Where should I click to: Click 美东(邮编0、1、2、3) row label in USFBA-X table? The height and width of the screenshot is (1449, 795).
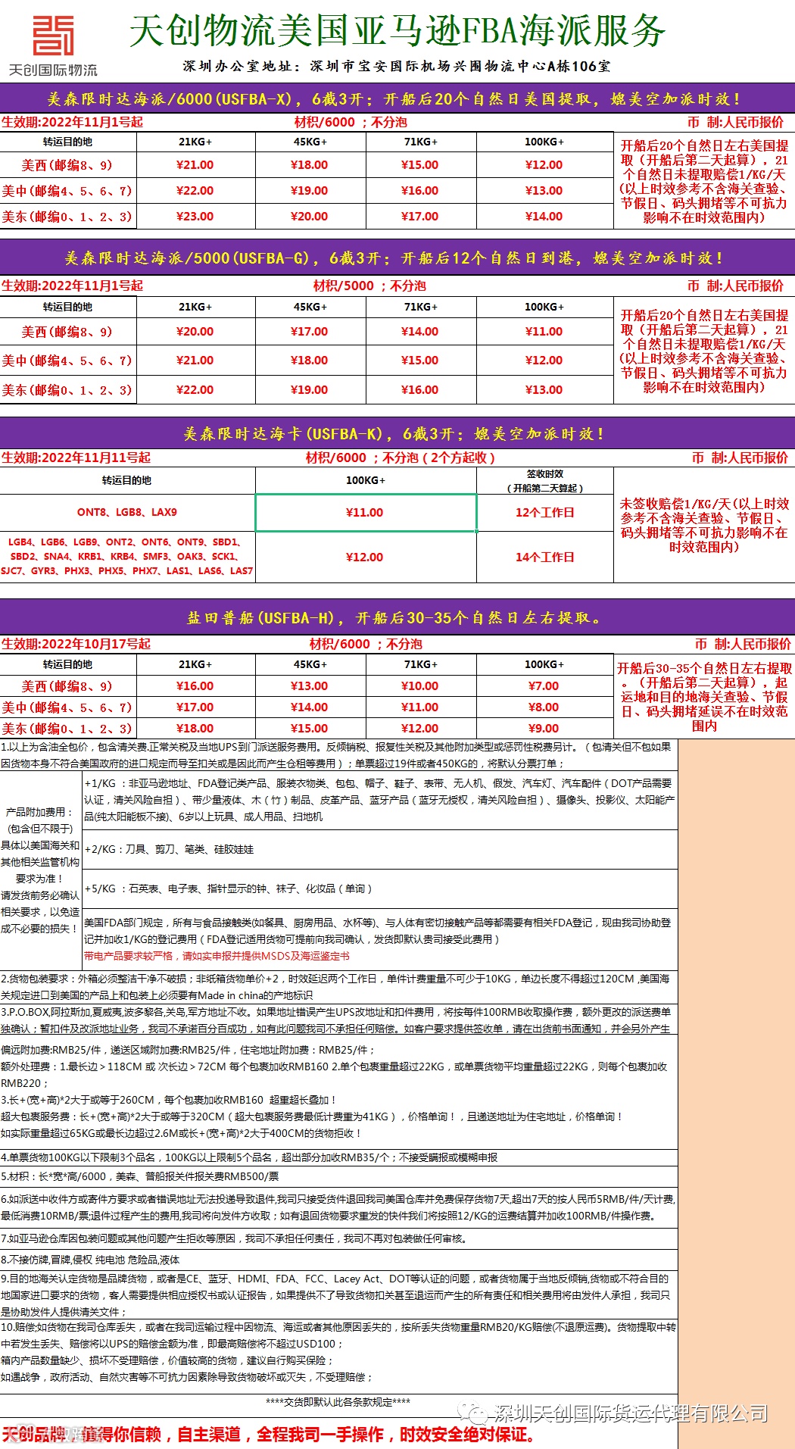[x=67, y=216]
